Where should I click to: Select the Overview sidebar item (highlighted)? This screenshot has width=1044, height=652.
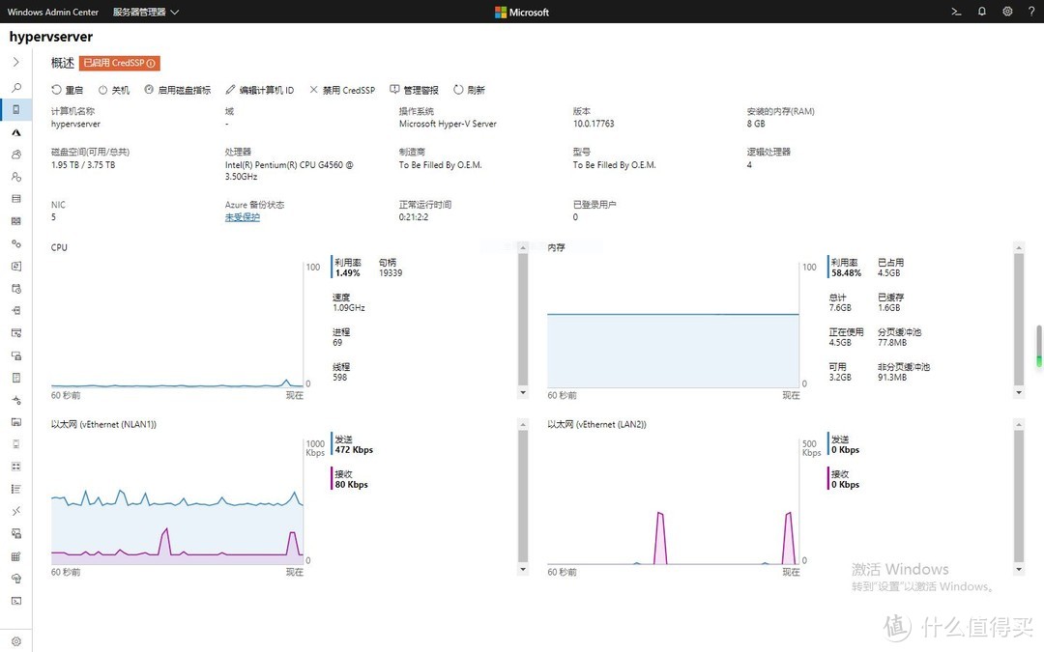pyautogui.click(x=16, y=109)
